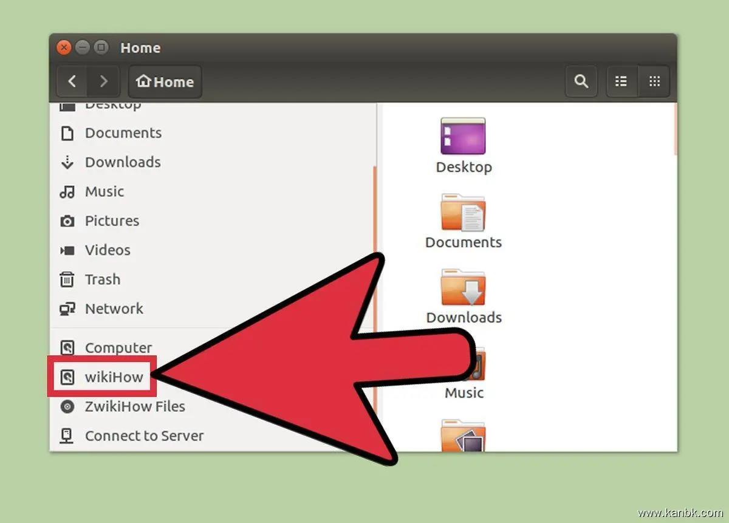Click the forward navigation arrow
Screen dimensions: 729x523
coord(104,81)
